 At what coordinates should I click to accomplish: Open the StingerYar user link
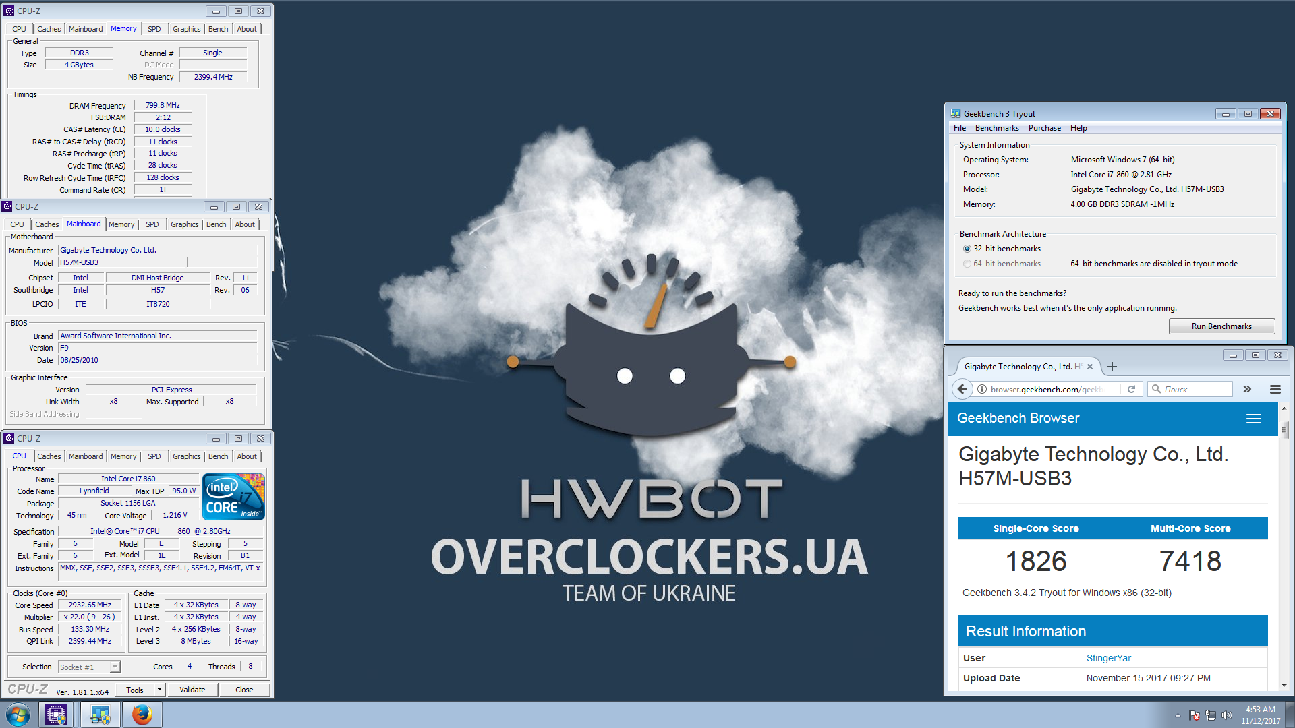1108,658
